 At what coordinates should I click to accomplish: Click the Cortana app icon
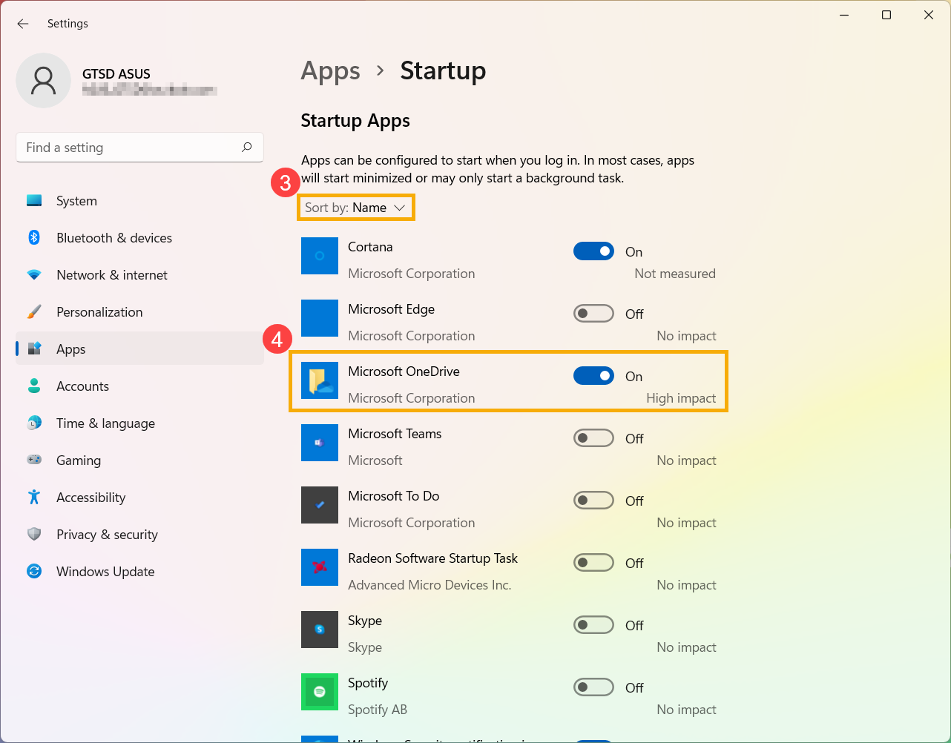tap(320, 256)
